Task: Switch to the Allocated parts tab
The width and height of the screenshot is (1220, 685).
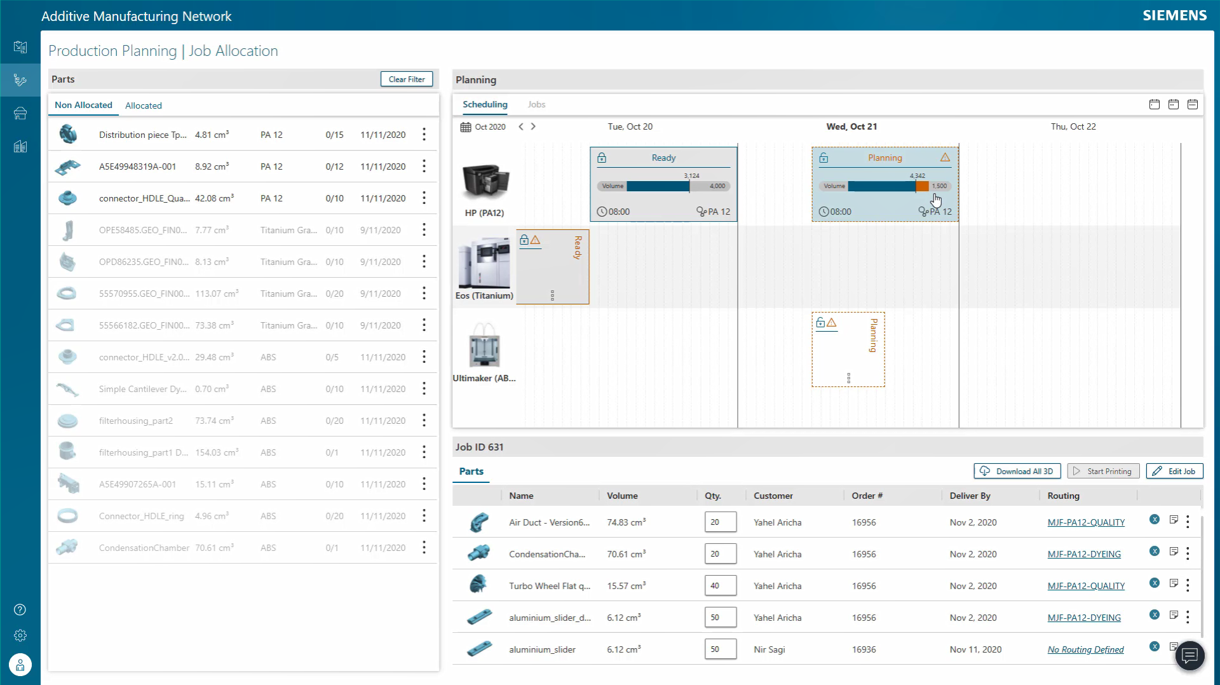Action: point(143,105)
